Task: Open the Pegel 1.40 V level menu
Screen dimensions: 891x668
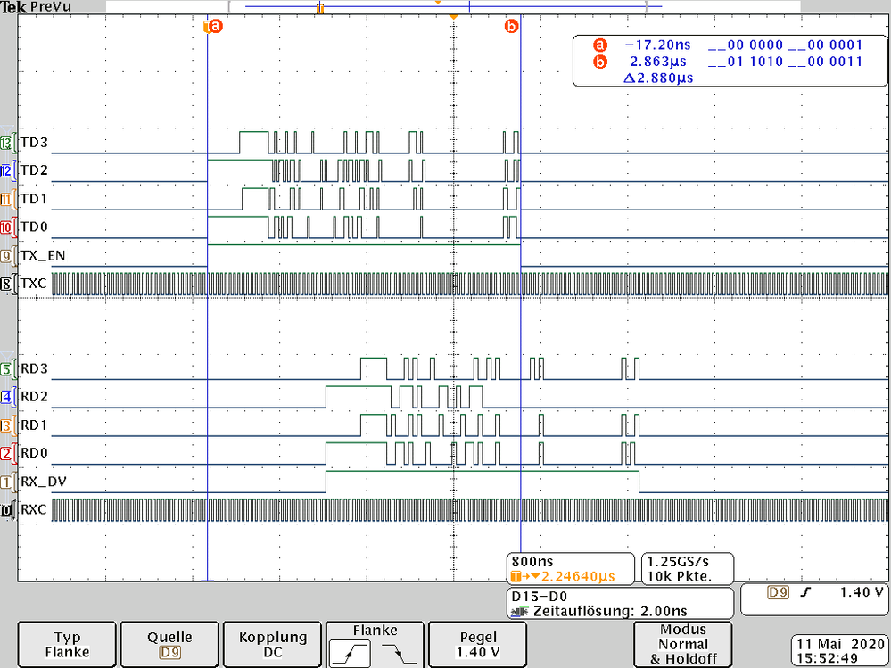Action: click(x=477, y=644)
